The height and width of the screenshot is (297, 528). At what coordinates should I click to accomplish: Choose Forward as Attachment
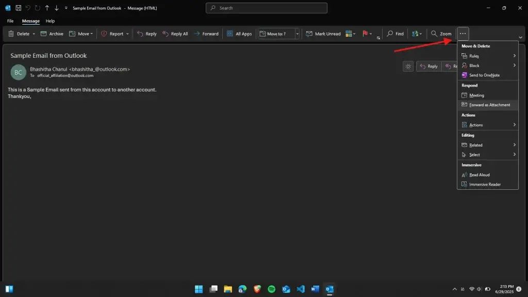(488, 105)
